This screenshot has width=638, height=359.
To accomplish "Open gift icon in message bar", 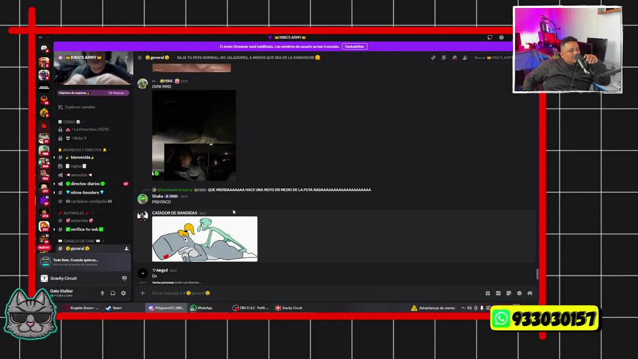I will [487, 293].
